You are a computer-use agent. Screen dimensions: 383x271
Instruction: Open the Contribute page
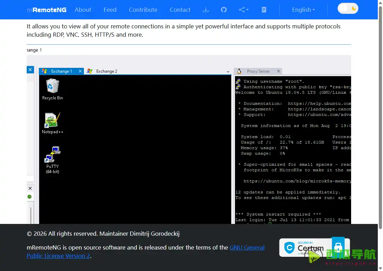pyautogui.click(x=143, y=10)
